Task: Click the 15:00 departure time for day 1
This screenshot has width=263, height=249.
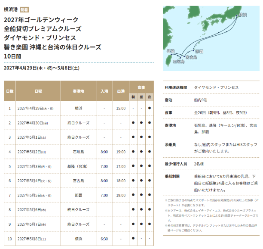Action: 121,109
